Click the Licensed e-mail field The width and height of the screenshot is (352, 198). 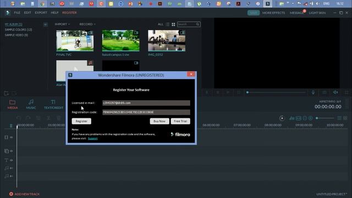pyautogui.click(x=146, y=103)
